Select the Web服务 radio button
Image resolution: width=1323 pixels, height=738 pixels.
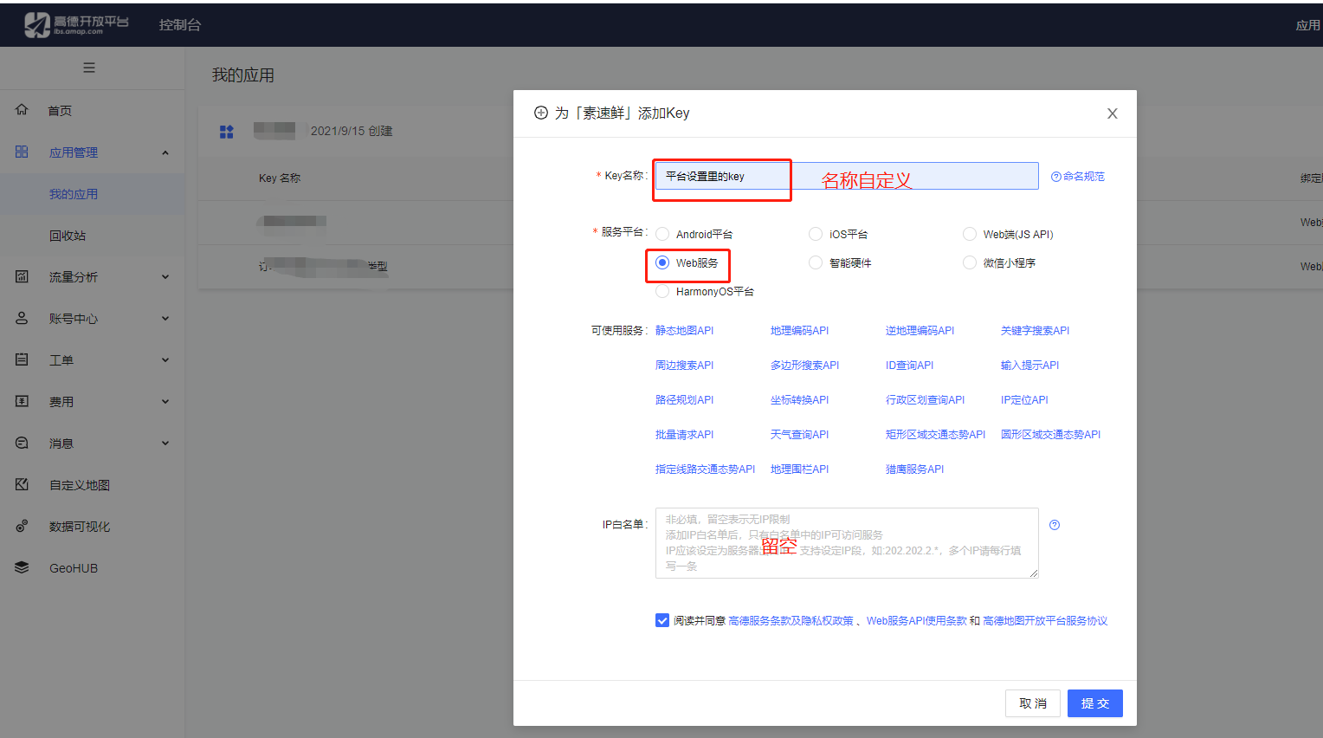[662, 262]
